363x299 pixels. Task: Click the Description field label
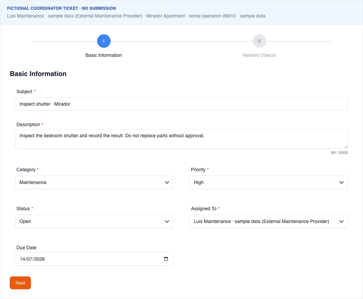28,124
